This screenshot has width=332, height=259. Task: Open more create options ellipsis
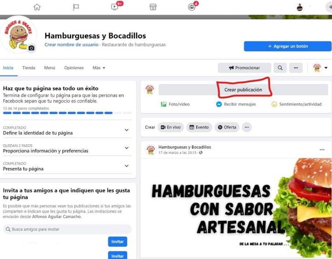coord(247,127)
